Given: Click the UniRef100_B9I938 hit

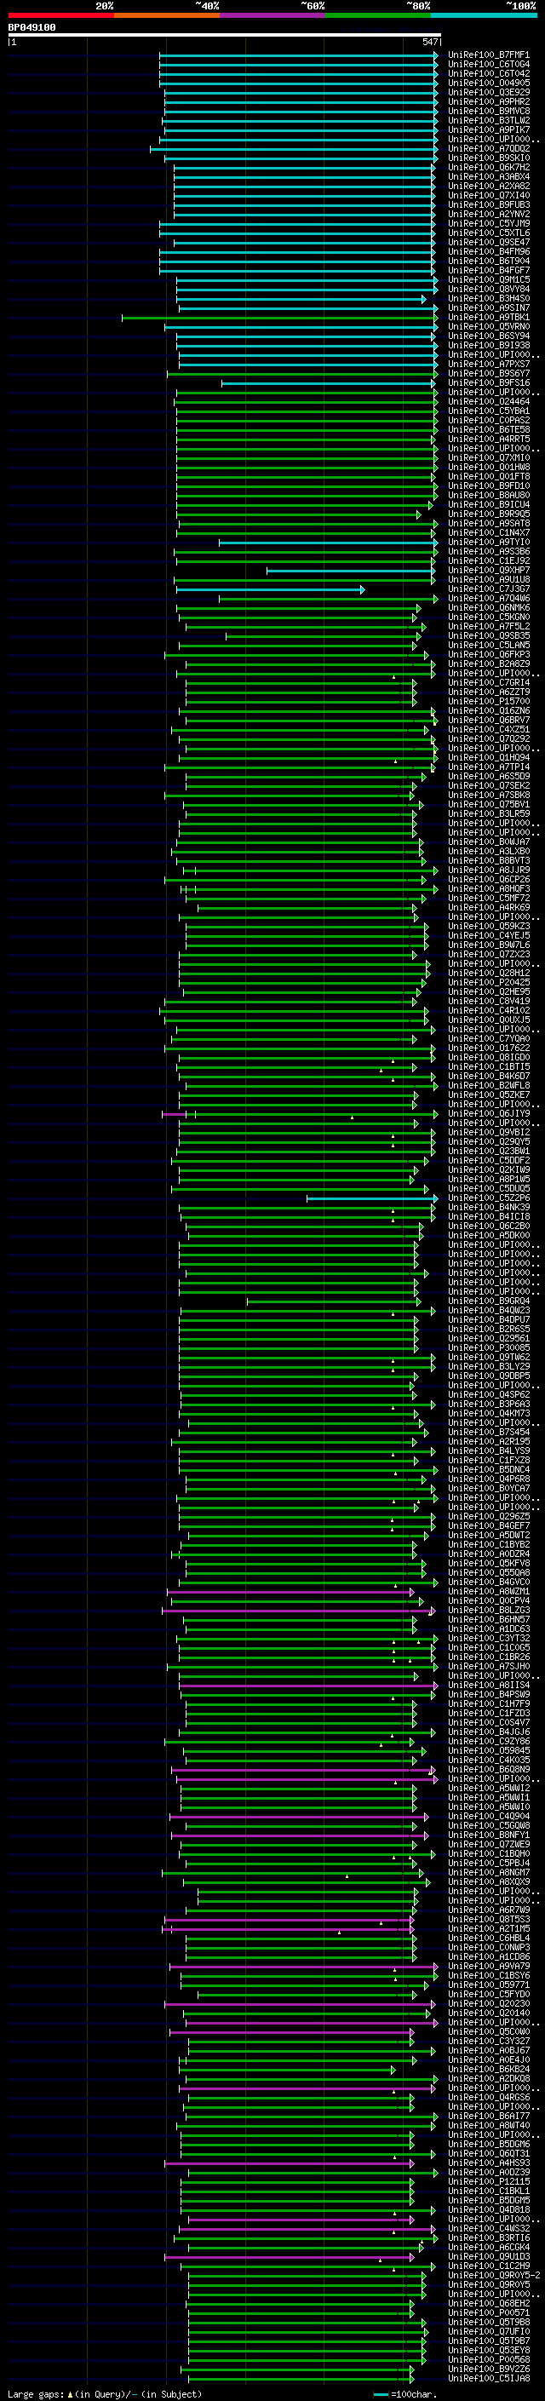Looking at the screenshot, I should pyautogui.click(x=489, y=346).
